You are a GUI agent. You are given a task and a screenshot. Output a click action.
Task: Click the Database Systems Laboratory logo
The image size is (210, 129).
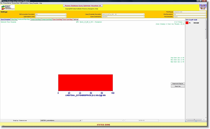8,7
